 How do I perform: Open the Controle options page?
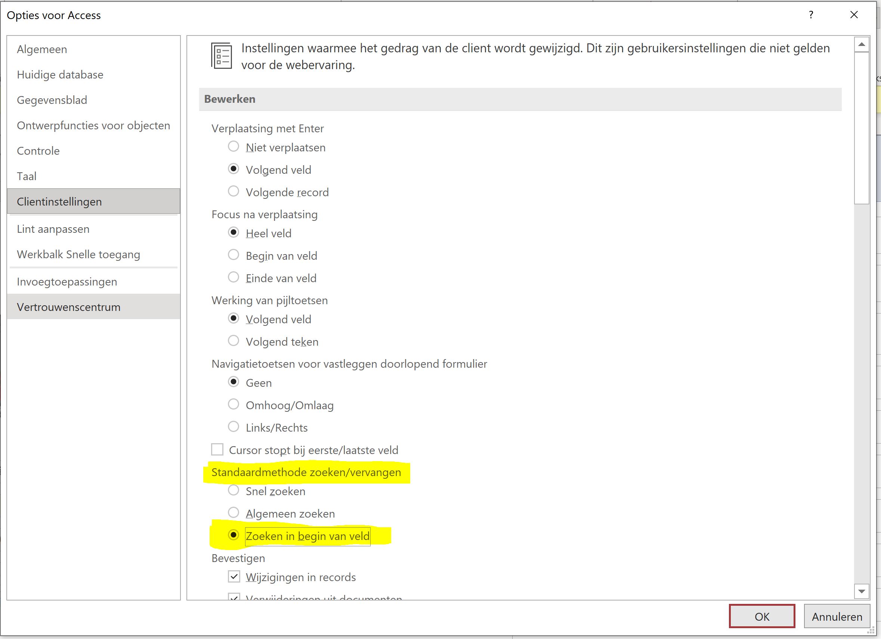pos(93,151)
